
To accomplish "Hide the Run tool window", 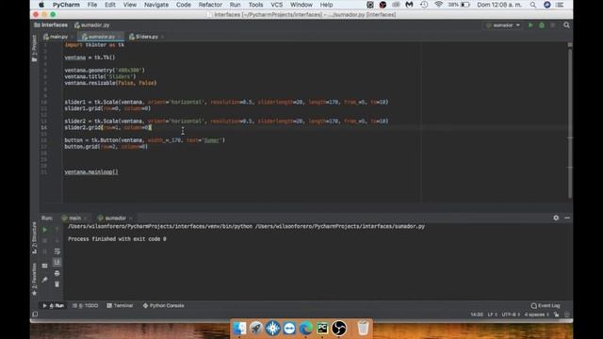I will click(567, 218).
